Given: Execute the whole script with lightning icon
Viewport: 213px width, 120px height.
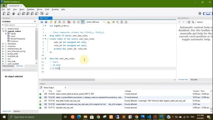Looking at the screenshot, I should click(51, 22).
